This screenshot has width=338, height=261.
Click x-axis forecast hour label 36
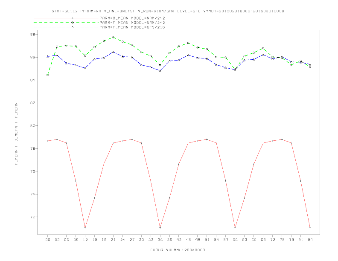click(x=160, y=240)
